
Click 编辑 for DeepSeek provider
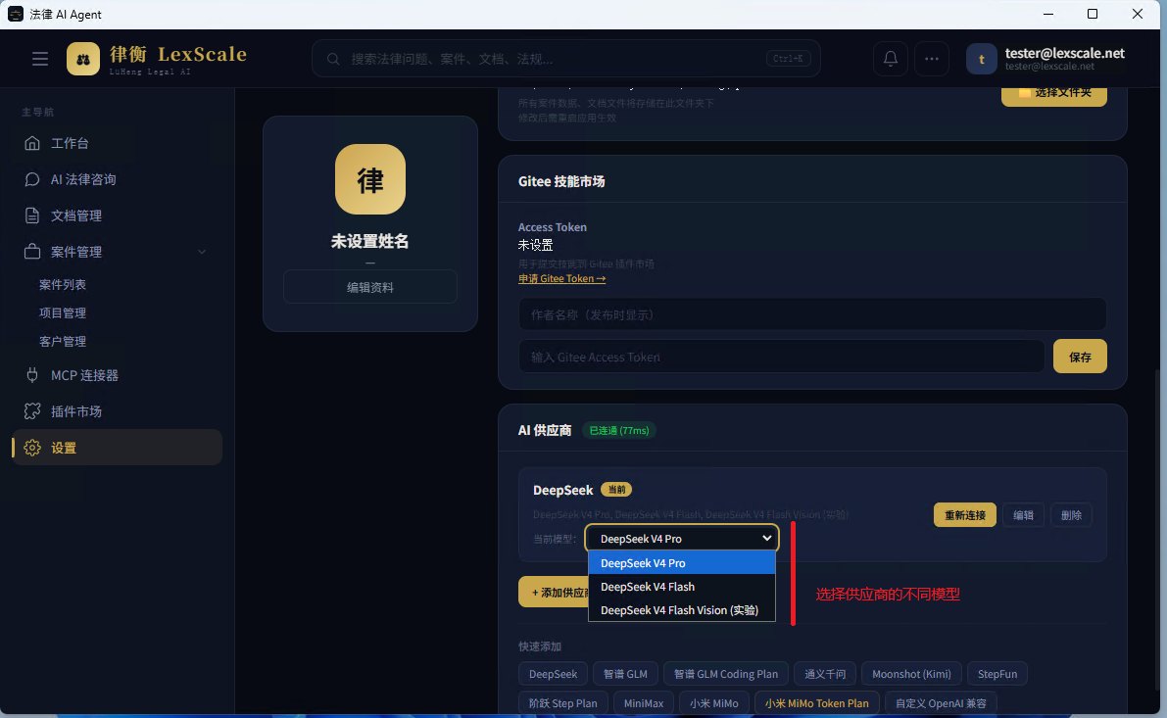point(1023,515)
